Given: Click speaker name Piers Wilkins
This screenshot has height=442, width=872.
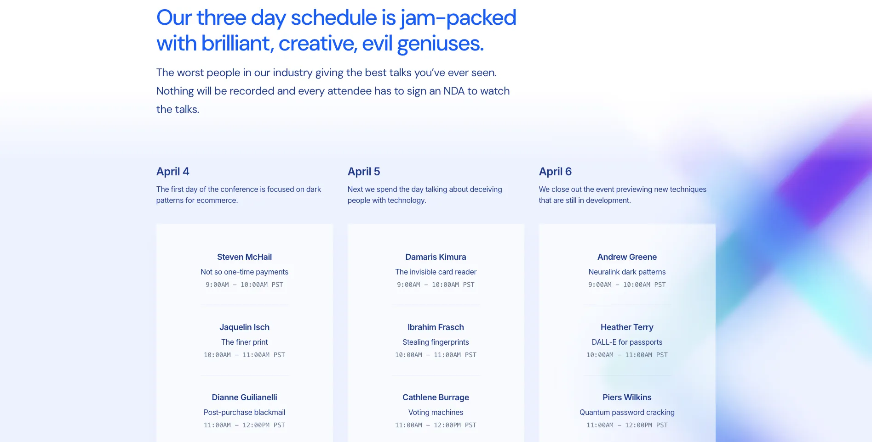Looking at the screenshot, I should 627,397.
